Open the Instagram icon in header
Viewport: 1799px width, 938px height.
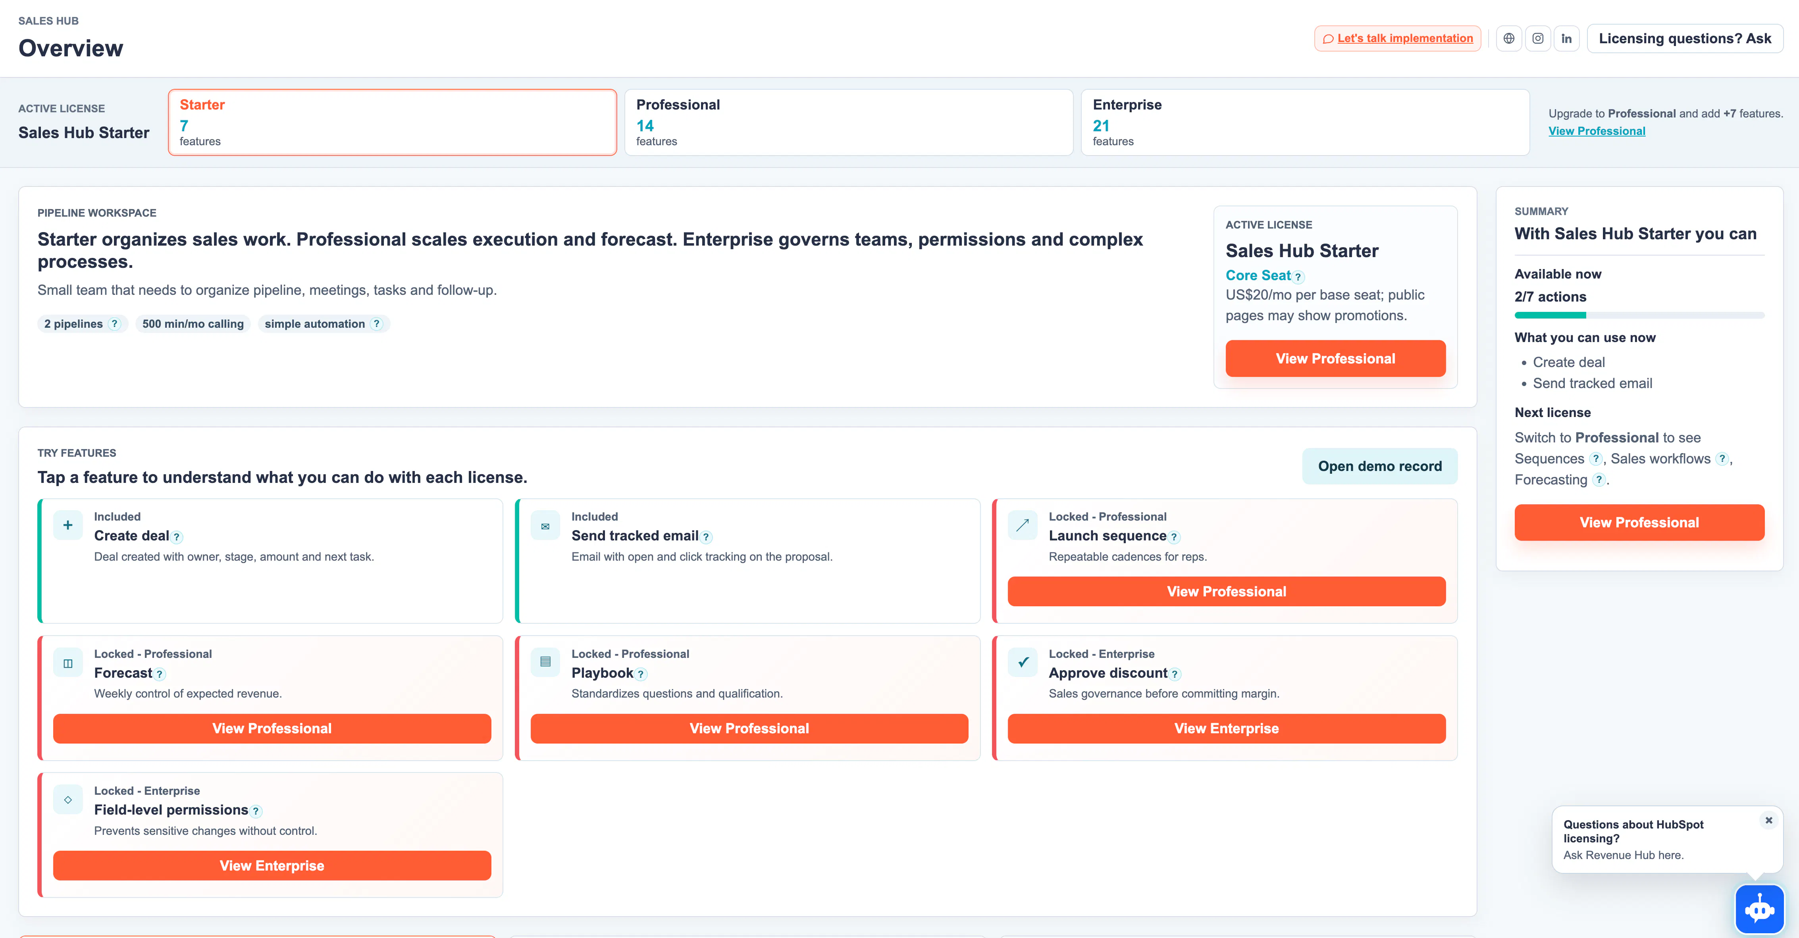pyautogui.click(x=1538, y=38)
